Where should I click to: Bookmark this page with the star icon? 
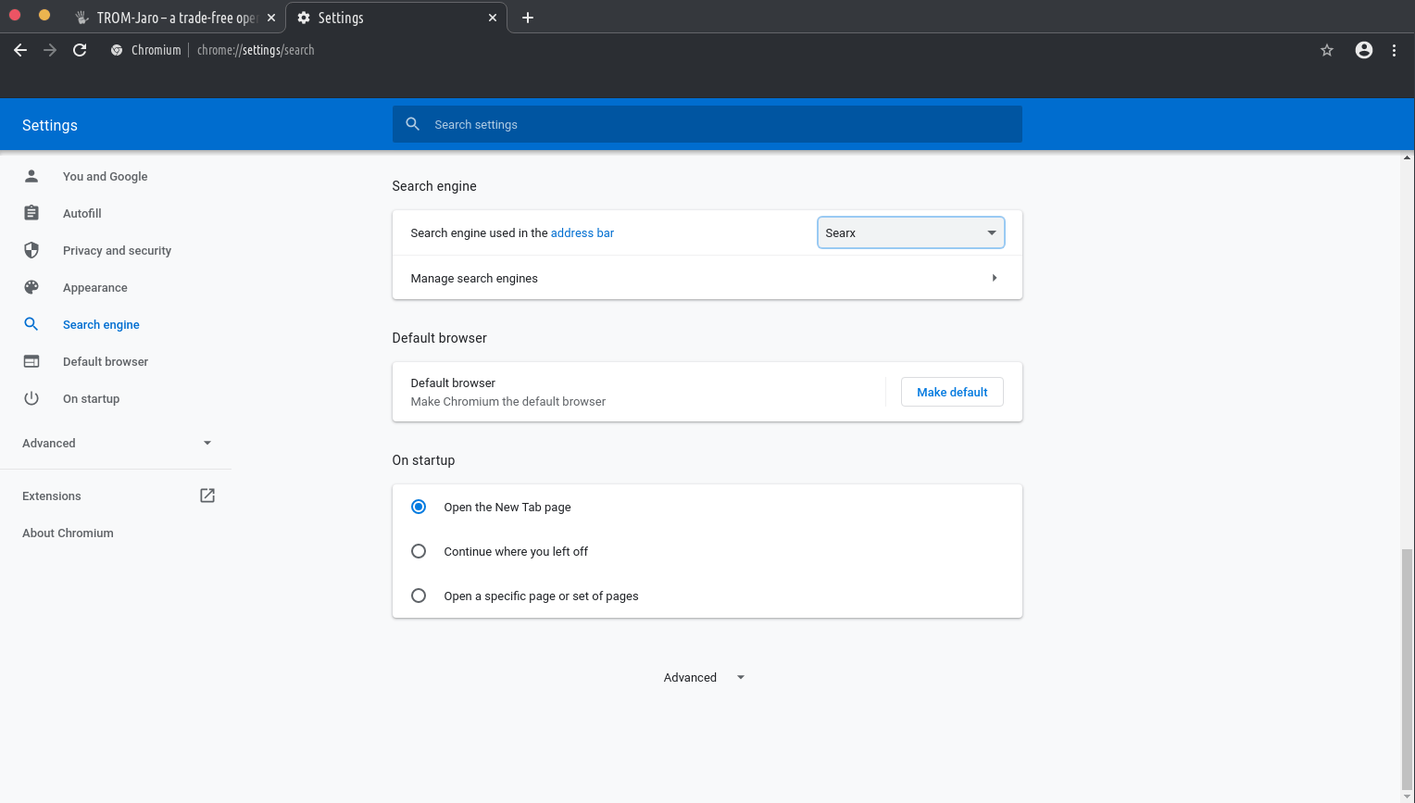pos(1327,50)
